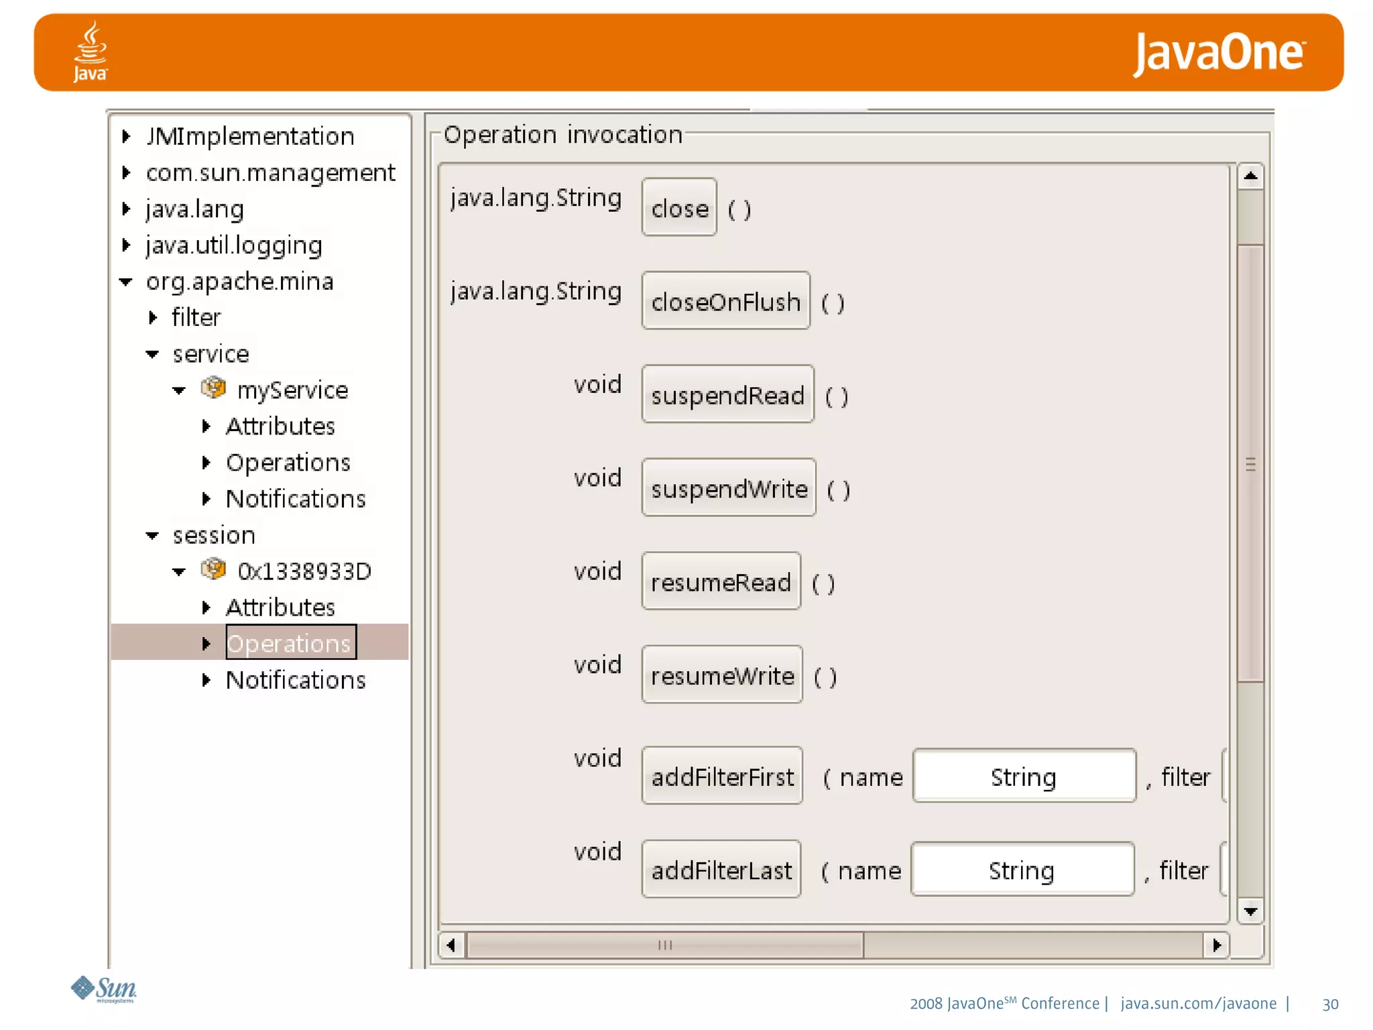Collapse the myService node arrow

179,390
